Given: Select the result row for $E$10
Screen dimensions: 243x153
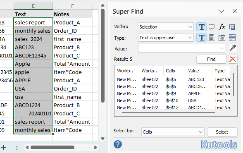Looking at the screenshot, I should click(173, 100).
